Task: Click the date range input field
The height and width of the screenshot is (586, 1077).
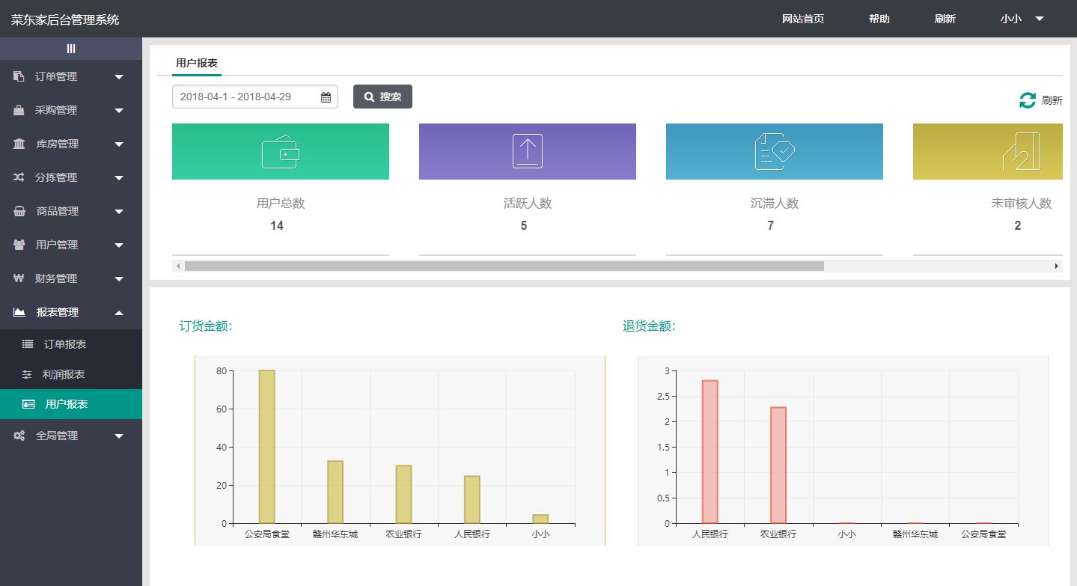Action: [245, 97]
